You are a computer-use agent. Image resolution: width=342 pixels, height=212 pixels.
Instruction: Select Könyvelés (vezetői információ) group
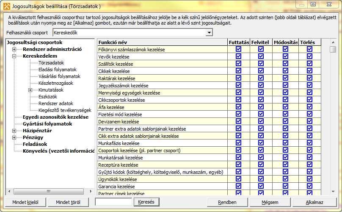pyautogui.click(x=58, y=151)
